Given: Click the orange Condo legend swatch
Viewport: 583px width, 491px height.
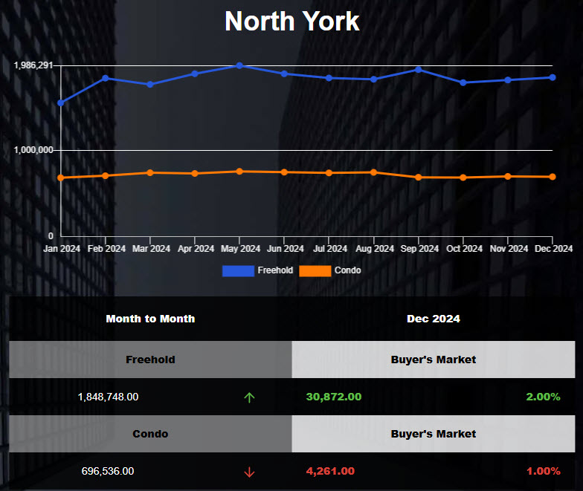Looking at the screenshot, I should coord(315,271).
